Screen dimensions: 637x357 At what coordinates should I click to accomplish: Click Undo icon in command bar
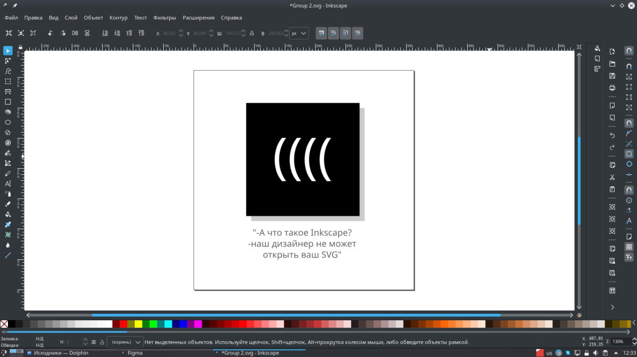point(612,136)
